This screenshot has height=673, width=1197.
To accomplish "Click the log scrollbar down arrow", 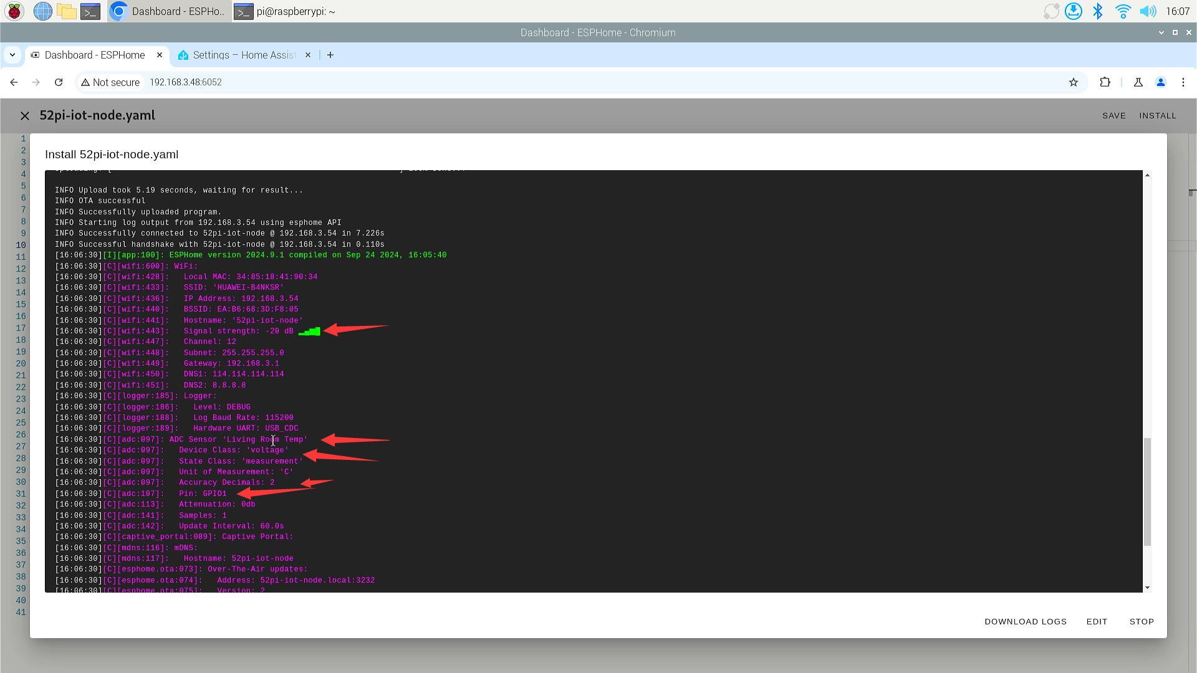I will pyautogui.click(x=1147, y=587).
